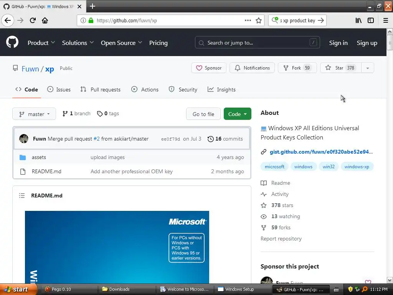The height and width of the screenshot is (295, 393).
Task: Open the green Code dropdown
Action: [x=237, y=114]
